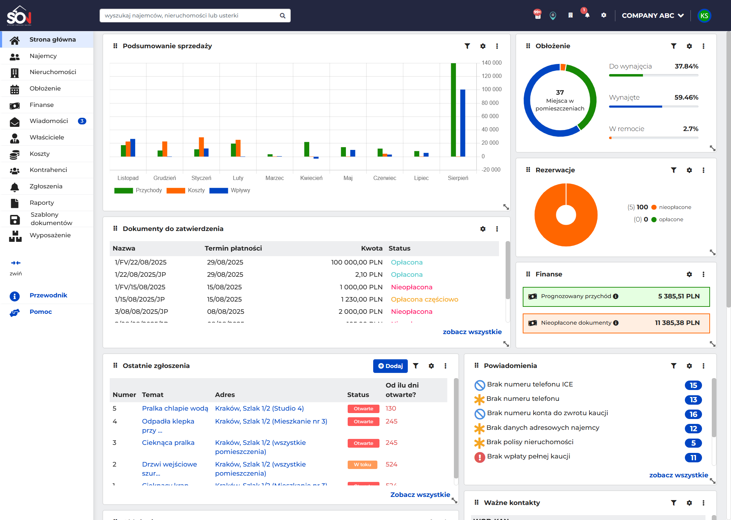The width and height of the screenshot is (731, 520).
Task: Expand the COMPANY ABC dropdown
Action: (x=652, y=16)
